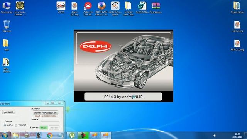The height and width of the screenshot is (139, 247).
Task: Click the '2014.3 by Andrey' splash label
Action: tap(123, 97)
